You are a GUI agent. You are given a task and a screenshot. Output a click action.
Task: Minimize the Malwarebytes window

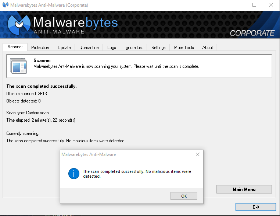[x=237, y=5]
